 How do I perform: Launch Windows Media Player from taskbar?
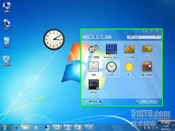[36, 128]
